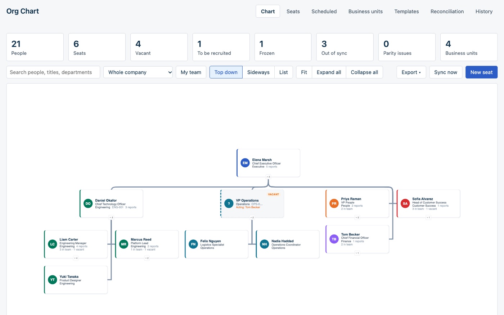Open the Reconciliation tab
This screenshot has width=504, height=315.
click(x=447, y=12)
